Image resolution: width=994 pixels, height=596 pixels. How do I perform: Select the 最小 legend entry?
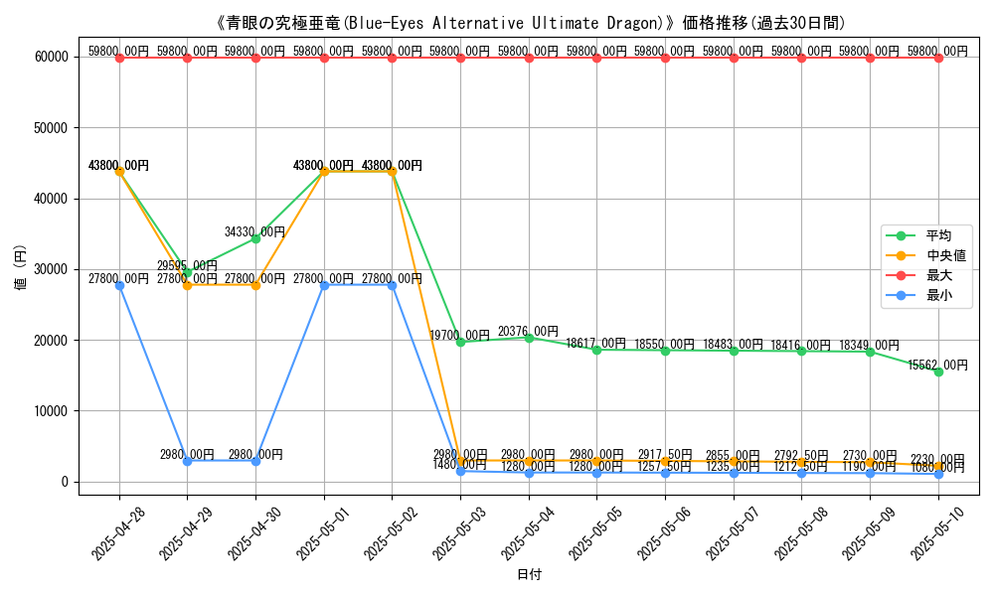coord(939,295)
